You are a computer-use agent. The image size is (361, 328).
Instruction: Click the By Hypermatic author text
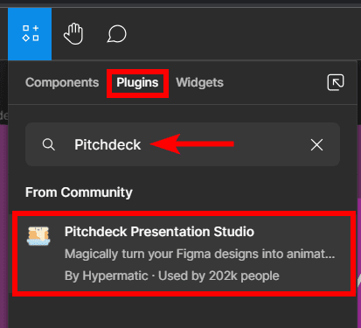click(x=107, y=276)
